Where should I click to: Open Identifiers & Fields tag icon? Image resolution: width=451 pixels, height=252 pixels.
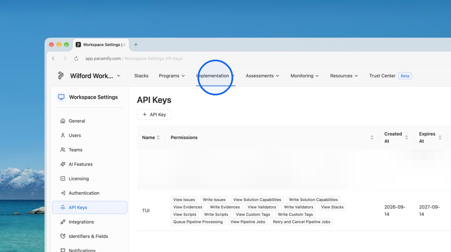pyautogui.click(x=63, y=236)
